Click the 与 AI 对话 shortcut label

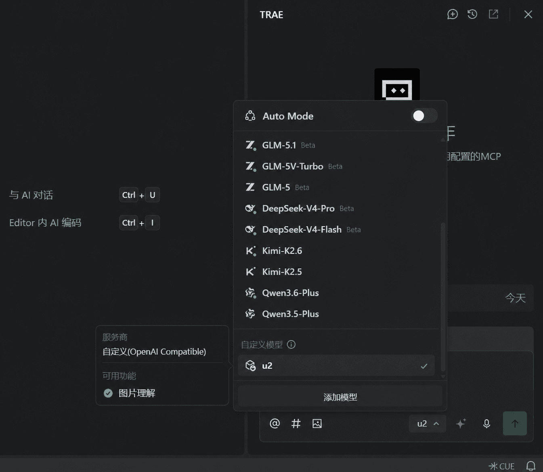pos(31,195)
